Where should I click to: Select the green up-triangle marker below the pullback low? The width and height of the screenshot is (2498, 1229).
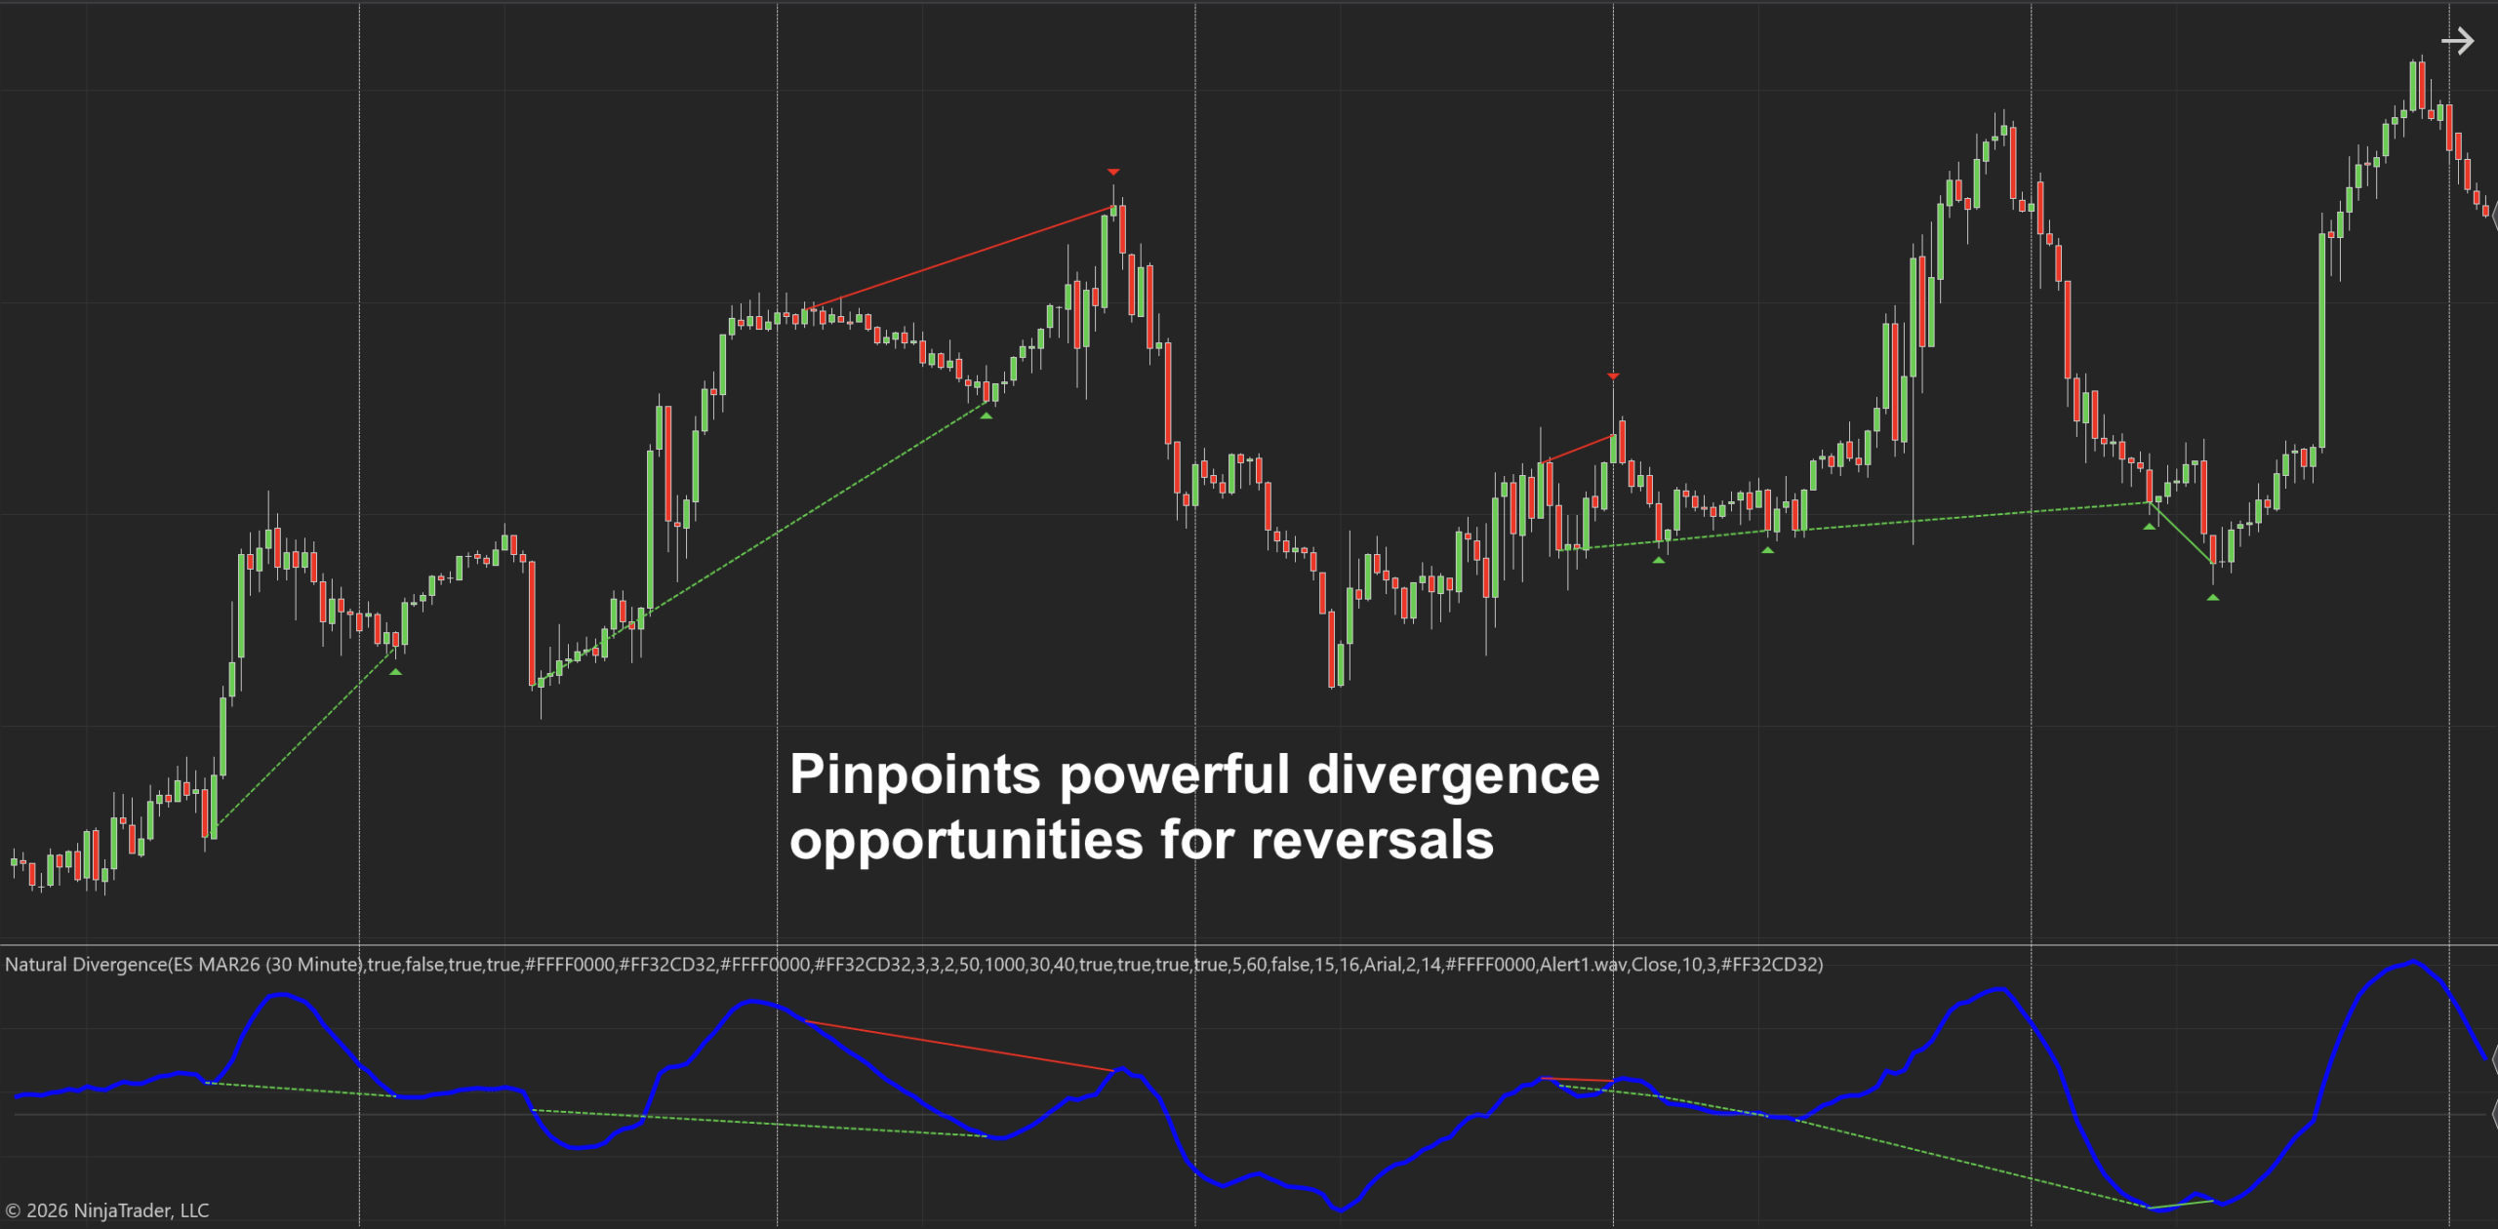coord(986,415)
